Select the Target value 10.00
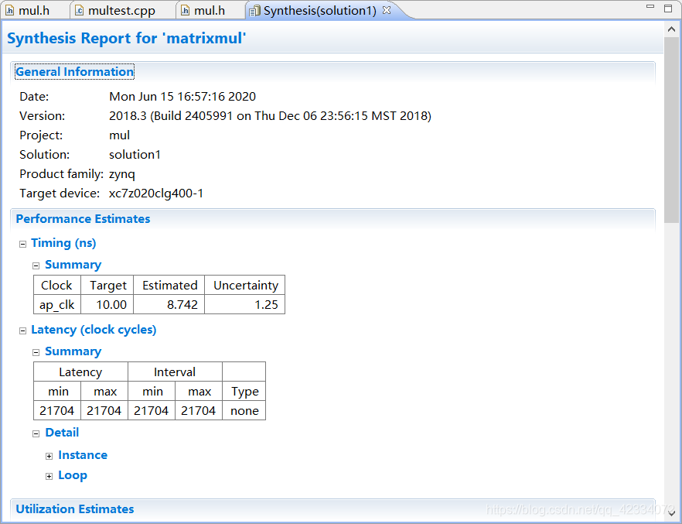 (107, 305)
